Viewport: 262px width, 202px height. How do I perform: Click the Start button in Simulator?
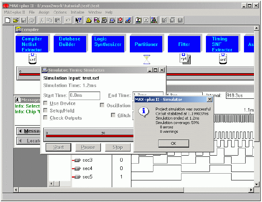click(x=58, y=147)
